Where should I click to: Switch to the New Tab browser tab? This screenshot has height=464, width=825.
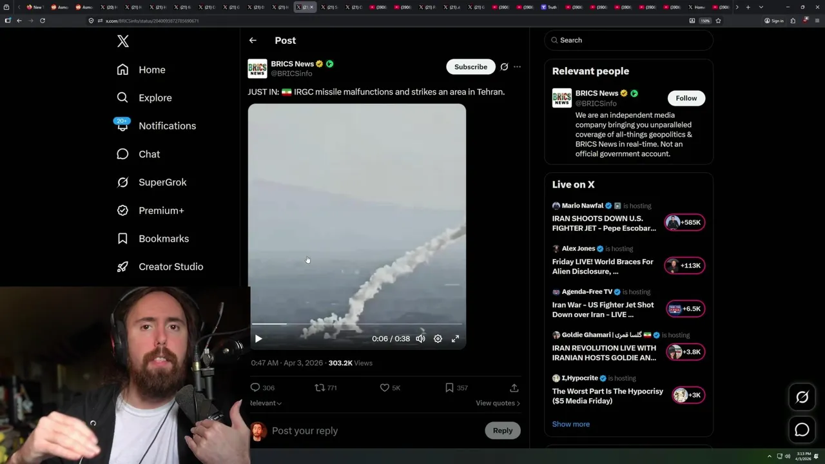(x=35, y=7)
